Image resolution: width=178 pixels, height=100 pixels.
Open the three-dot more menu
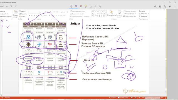[175, 7]
